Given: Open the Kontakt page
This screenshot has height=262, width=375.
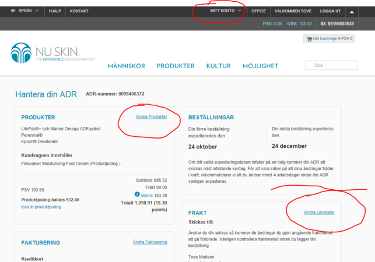Looking at the screenshot, I should click(x=79, y=11).
